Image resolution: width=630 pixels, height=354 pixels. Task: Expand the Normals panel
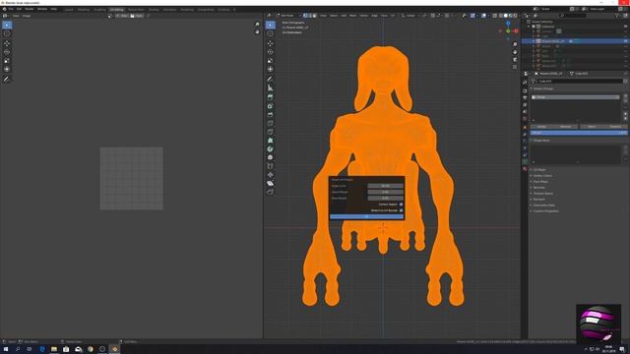tap(538, 188)
